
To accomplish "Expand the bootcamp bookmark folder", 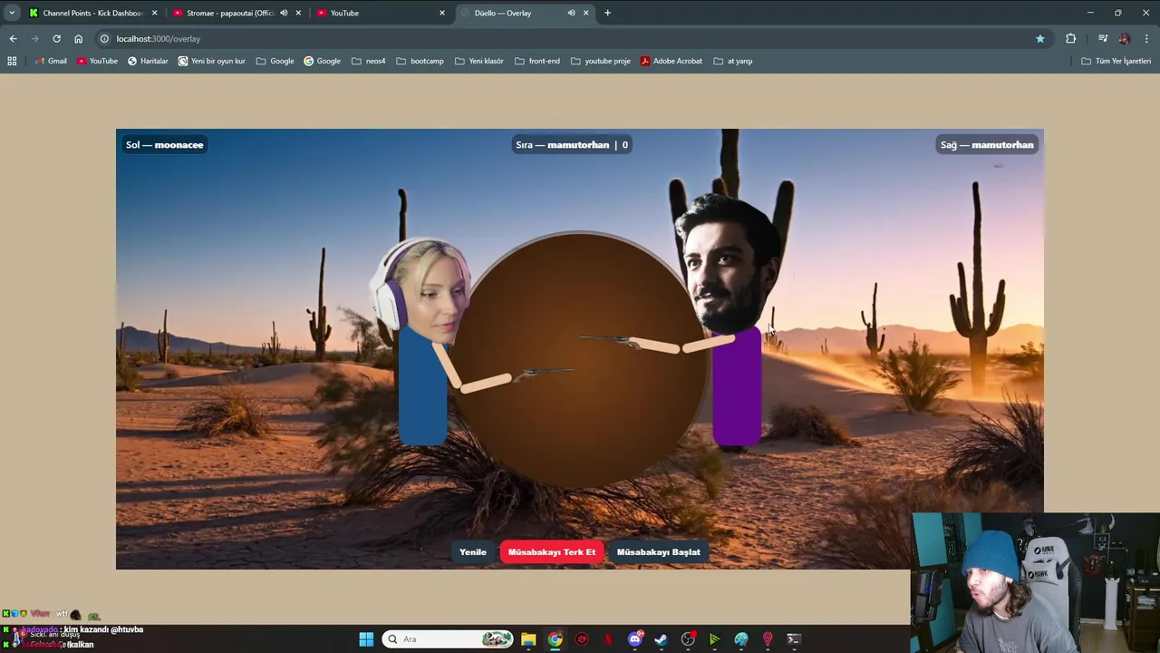I will (420, 61).
